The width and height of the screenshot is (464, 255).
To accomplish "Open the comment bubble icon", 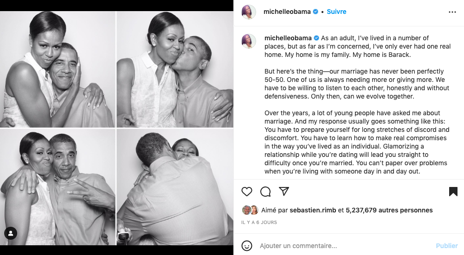I will (x=265, y=192).
